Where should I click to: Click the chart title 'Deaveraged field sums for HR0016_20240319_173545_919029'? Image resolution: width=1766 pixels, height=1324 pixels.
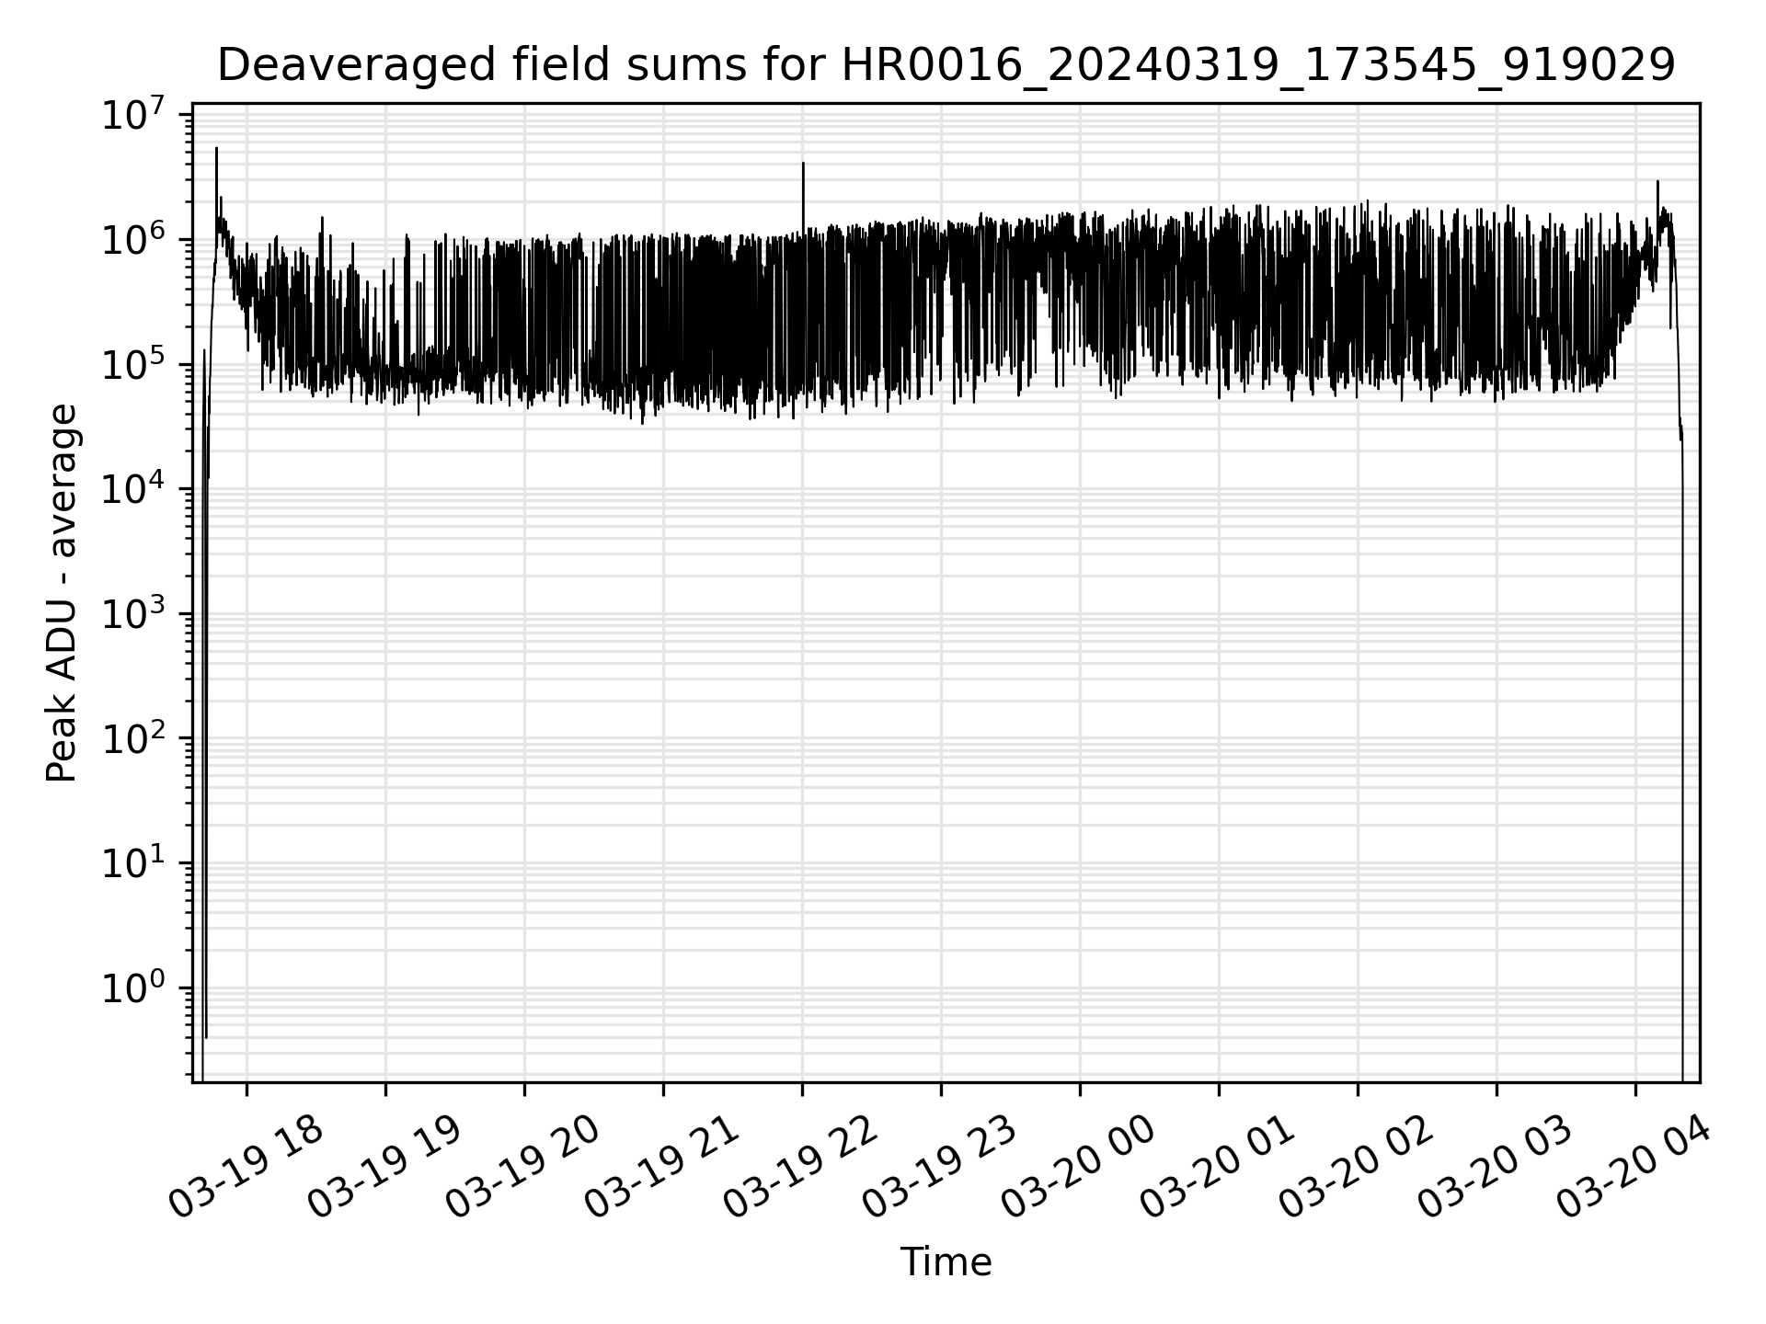point(946,65)
